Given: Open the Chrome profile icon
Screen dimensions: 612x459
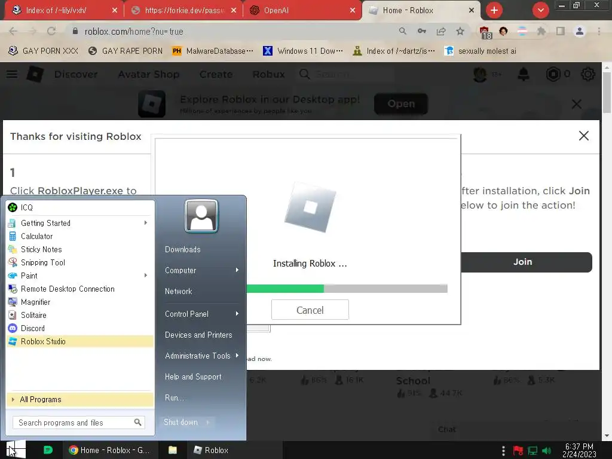Looking at the screenshot, I should [x=580, y=31].
